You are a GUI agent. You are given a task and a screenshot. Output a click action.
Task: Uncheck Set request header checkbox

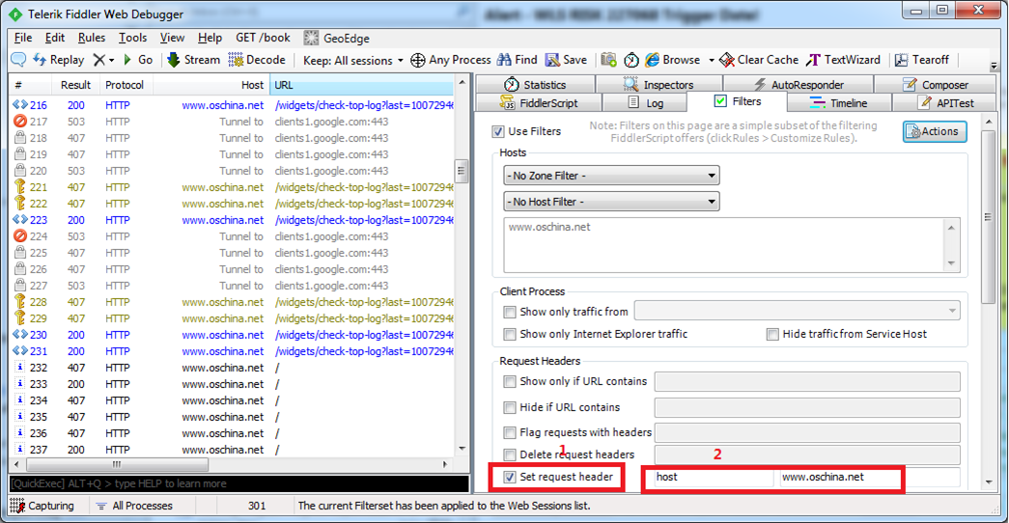510,477
